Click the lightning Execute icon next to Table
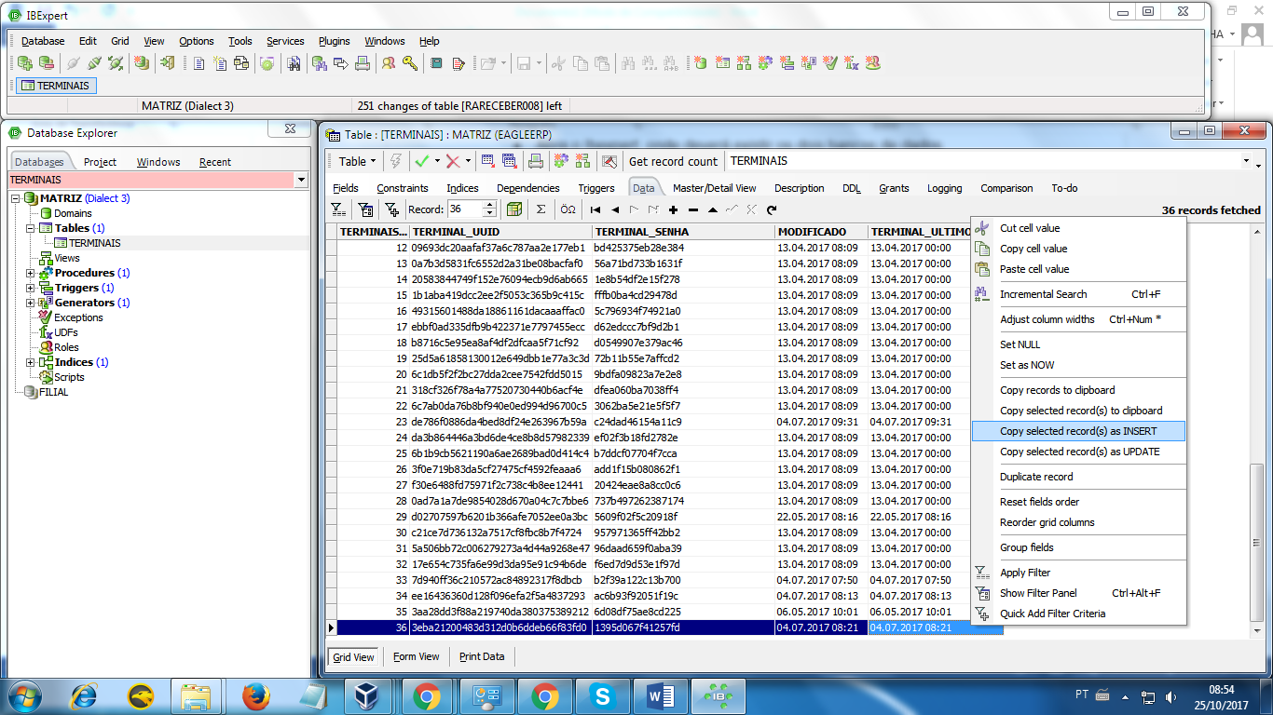The image size is (1273, 715). coord(395,161)
